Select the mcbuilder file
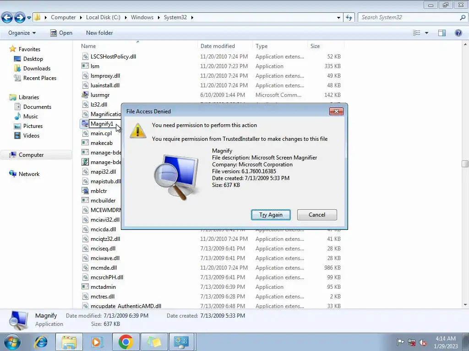The image size is (469, 351). 103,201
